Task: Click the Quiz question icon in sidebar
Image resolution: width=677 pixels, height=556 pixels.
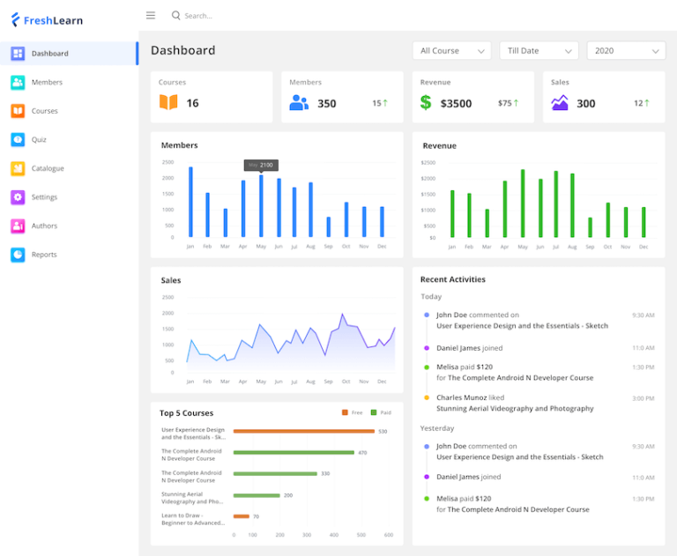Action: tap(18, 139)
